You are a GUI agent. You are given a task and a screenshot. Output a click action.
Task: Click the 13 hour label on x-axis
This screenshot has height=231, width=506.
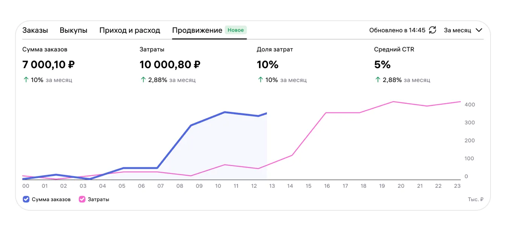click(x=271, y=186)
